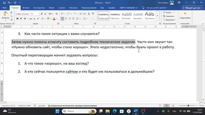The height and width of the screenshot is (115, 205).
Task: Click the Найти find button
Action: [x=167, y=12]
